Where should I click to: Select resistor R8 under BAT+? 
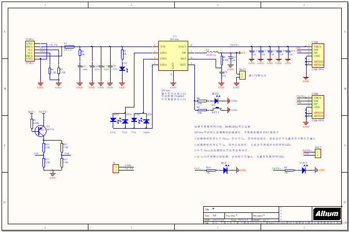[x=32, y=124]
